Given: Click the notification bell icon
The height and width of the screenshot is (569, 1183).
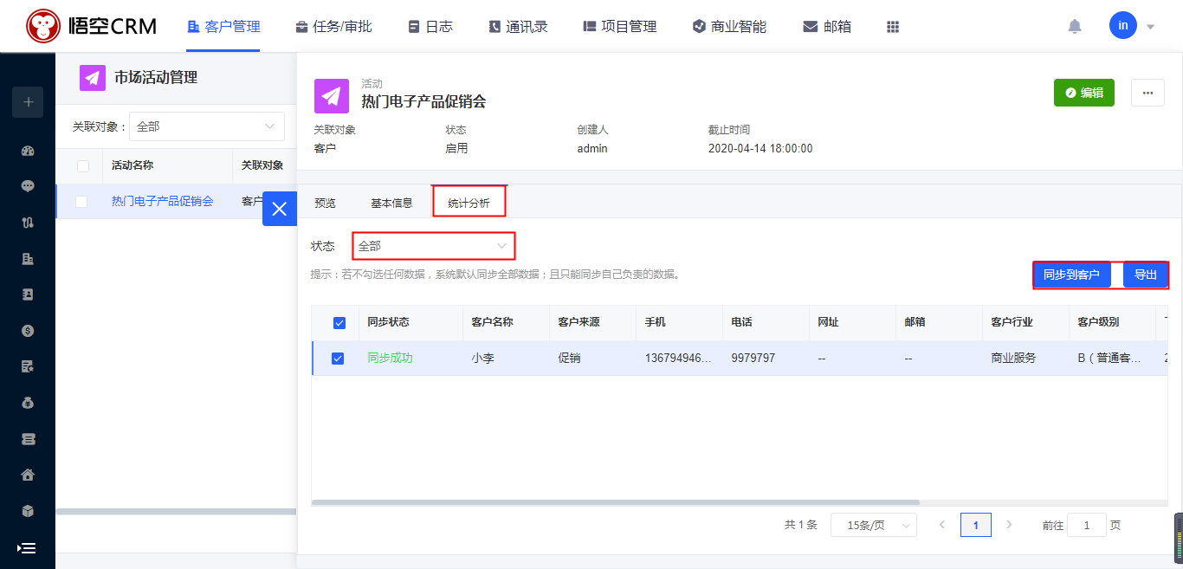Looking at the screenshot, I should [x=1075, y=26].
